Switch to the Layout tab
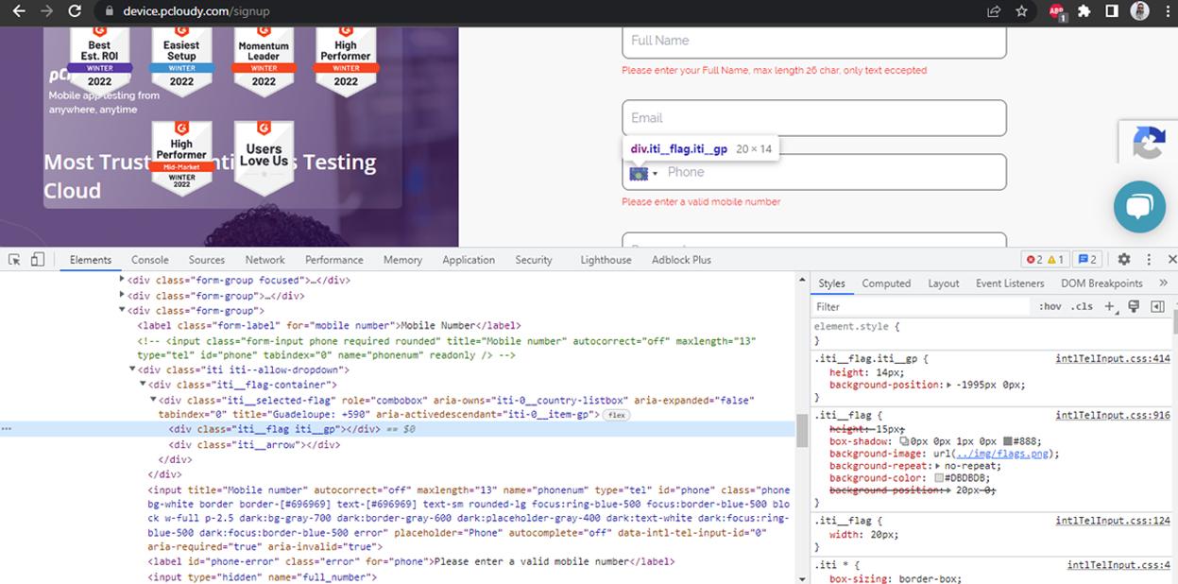1178x584 pixels. point(943,283)
